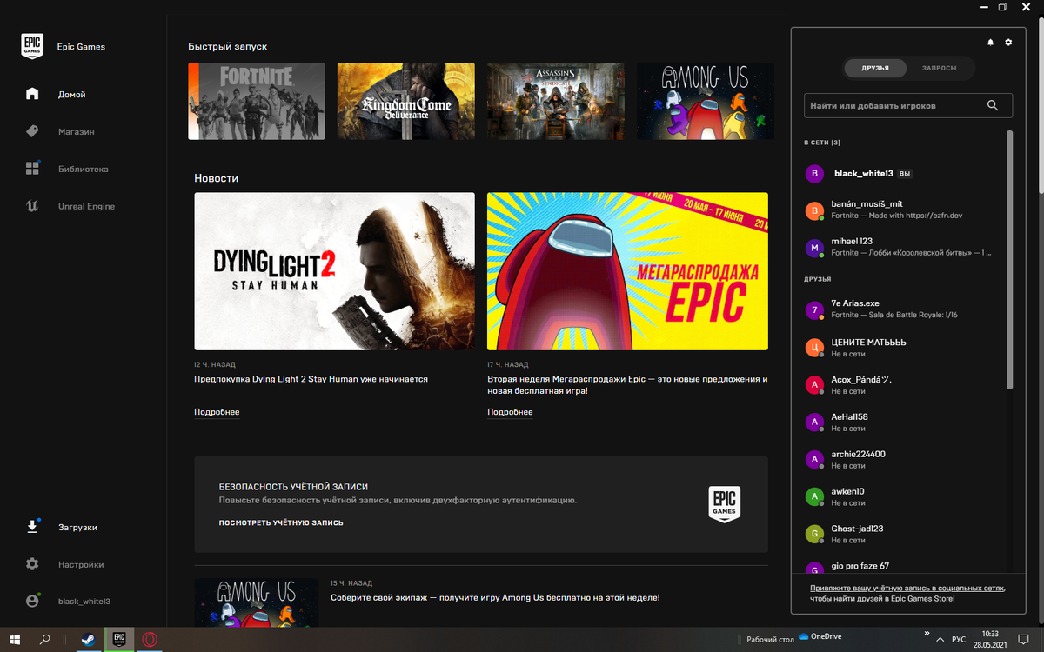The width and height of the screenshot is (1044, 652).
Task: Click avatar of archie224400
Action: coord(814,459)
